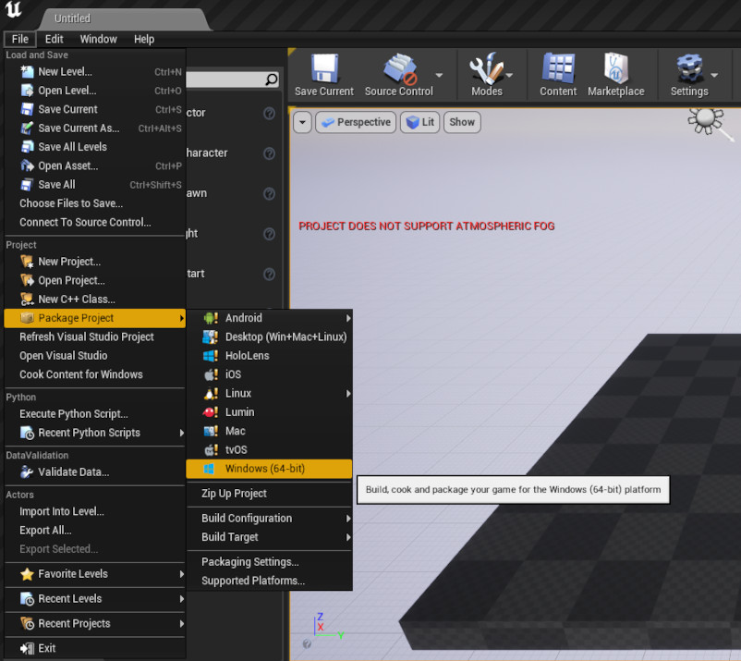741x661 pixels.
Task: Select Execute Python Script
Action: (94, 414)
